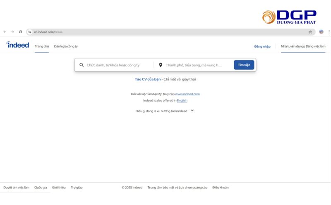Screen dimensions: 331x205
Task: Click Điều gì đang là xu hướng trên Indeed
Action: point(161,111)
